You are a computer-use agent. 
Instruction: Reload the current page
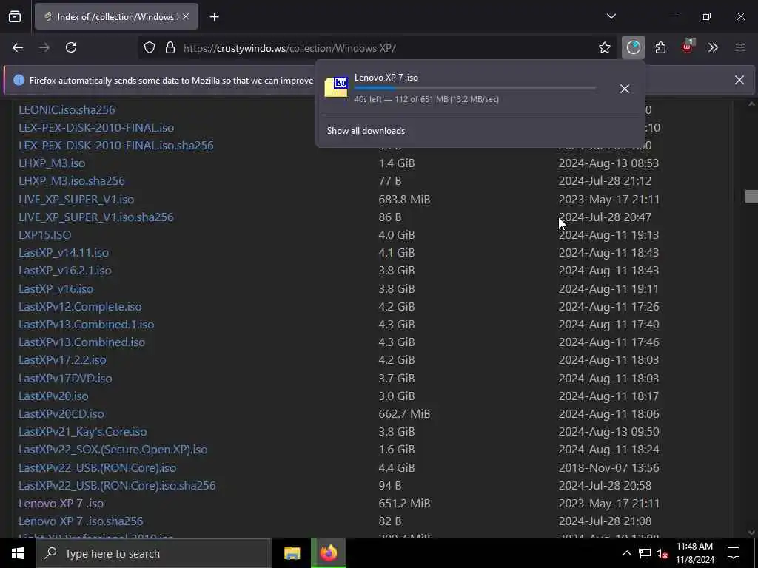click(71, 47)
